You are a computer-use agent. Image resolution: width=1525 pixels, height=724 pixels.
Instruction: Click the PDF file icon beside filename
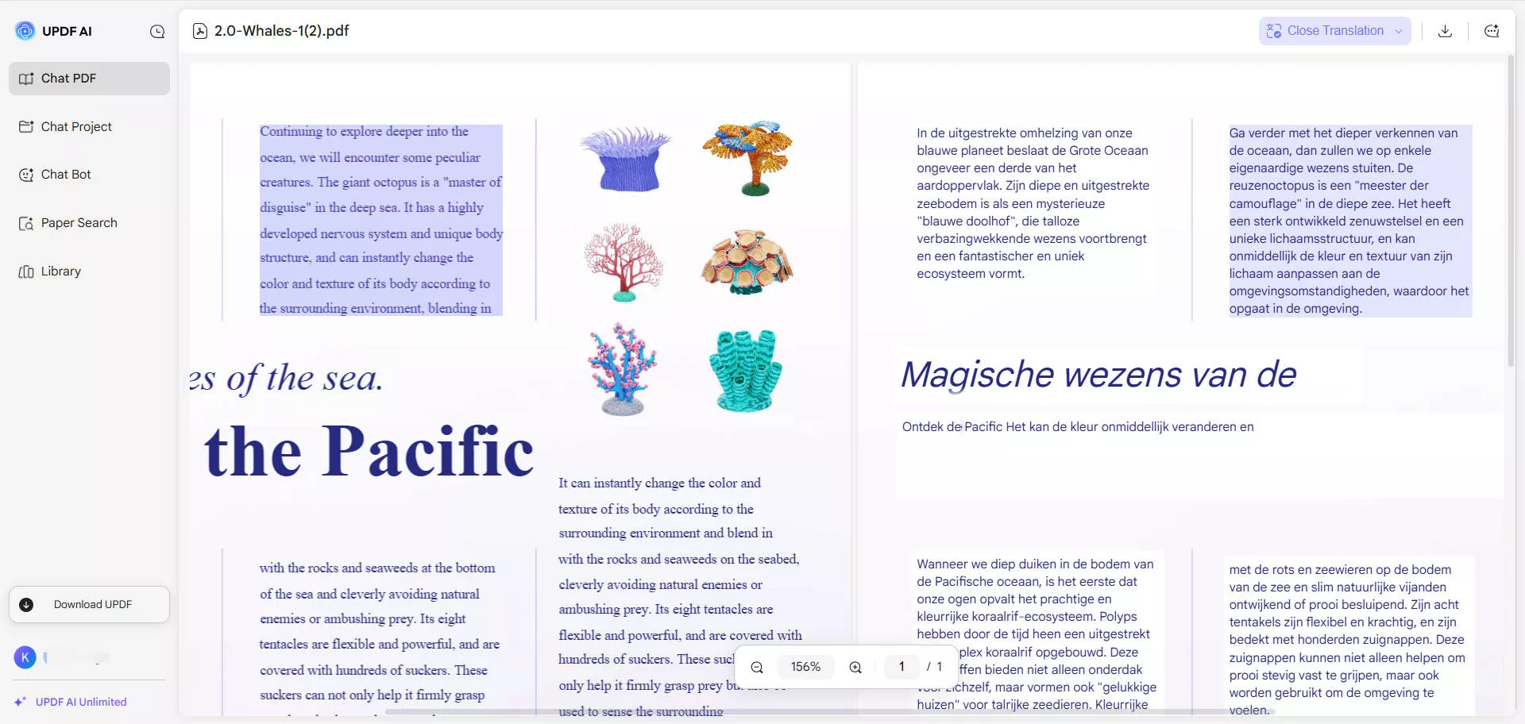click(x=200, y=31)
